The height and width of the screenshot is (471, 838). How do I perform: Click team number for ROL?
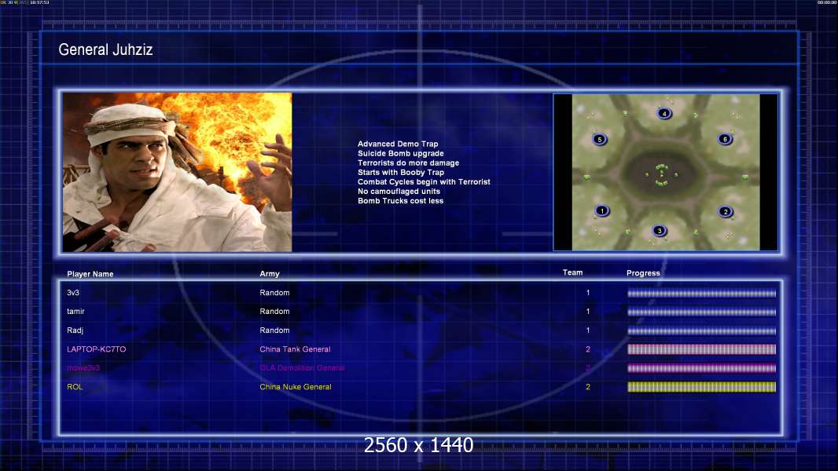pos(588,387)
